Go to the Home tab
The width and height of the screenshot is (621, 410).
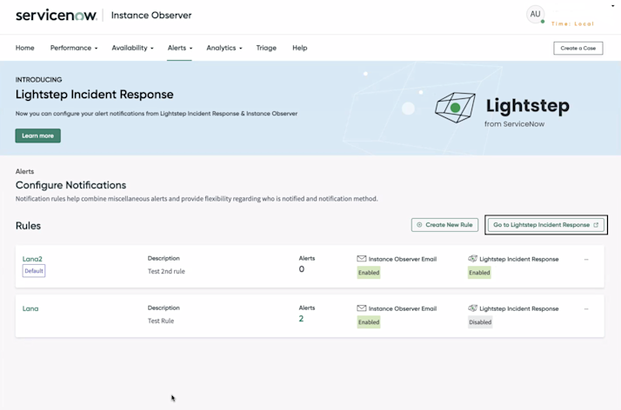[x=25, y=48]
